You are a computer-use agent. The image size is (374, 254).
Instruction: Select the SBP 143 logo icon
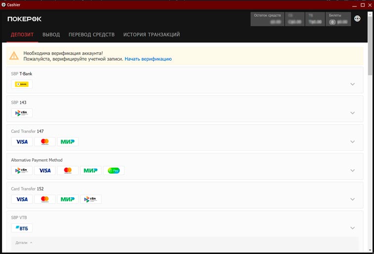point(22,113)
